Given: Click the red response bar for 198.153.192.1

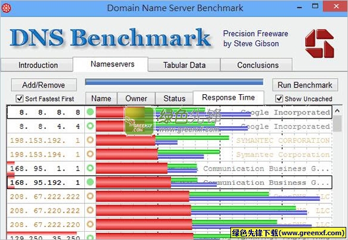Looking at the screenshot, I should pyautogui.click(x=126, y=140).
